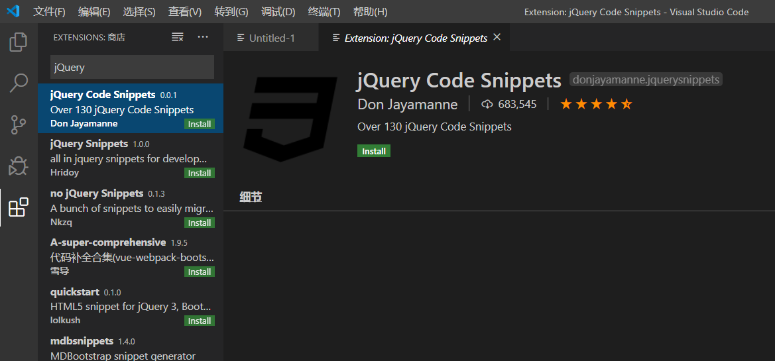
Task: Open the 选择(S) menu
Action: 139,12
